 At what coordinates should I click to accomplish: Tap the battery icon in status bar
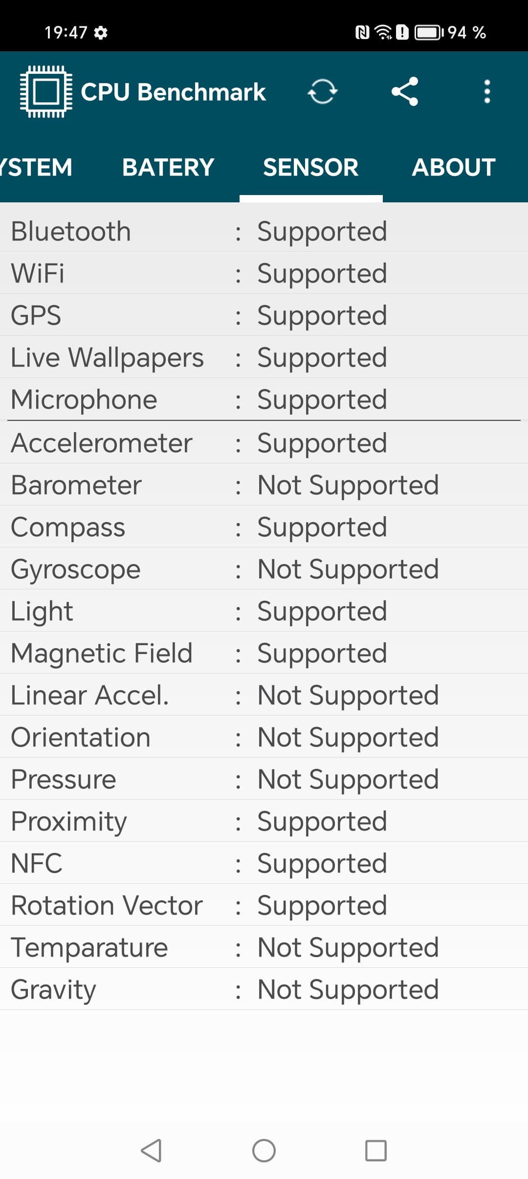coord(429,33)
